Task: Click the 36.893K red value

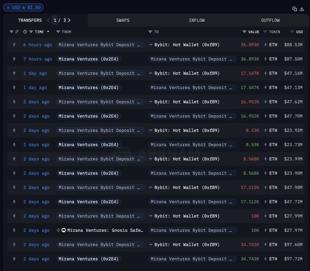Action: coord(250,45)
